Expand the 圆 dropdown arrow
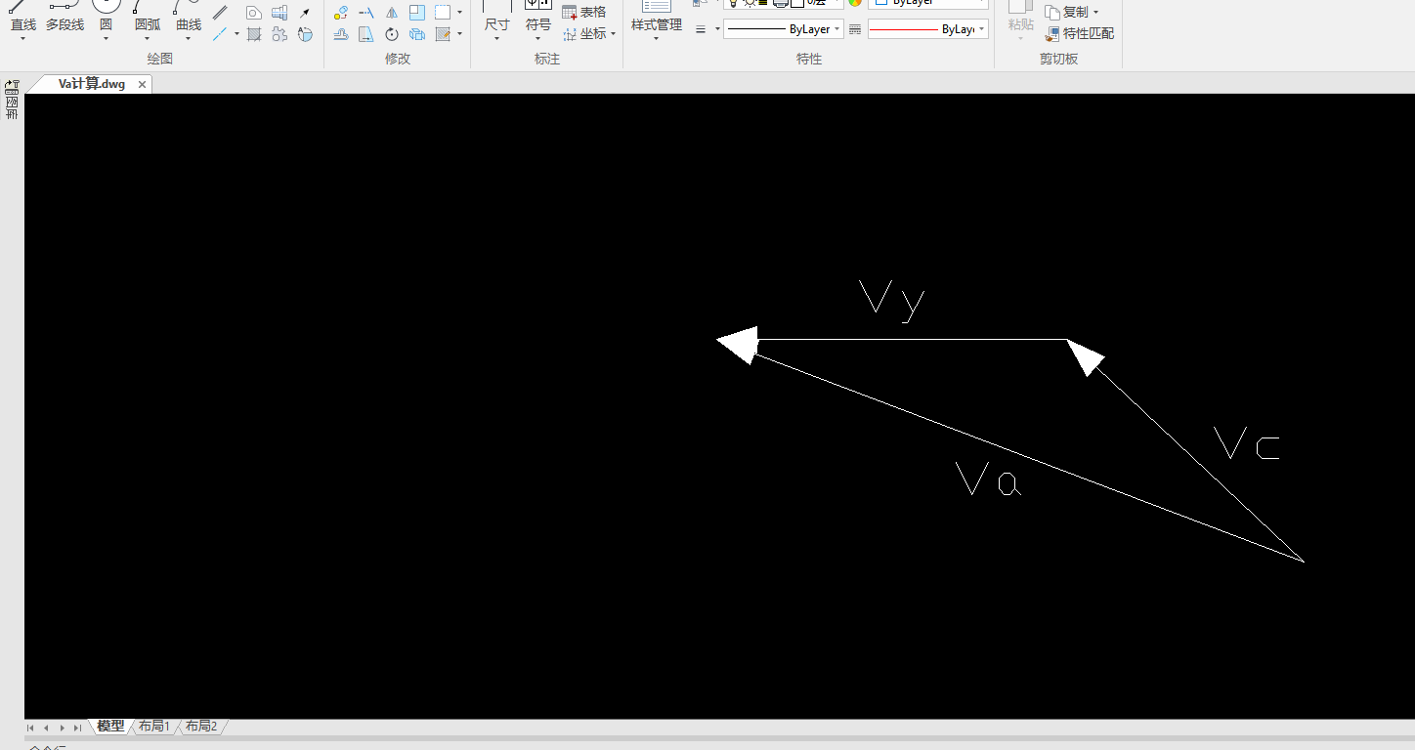This screenshot has width=1415, height=750. (106, 39)
